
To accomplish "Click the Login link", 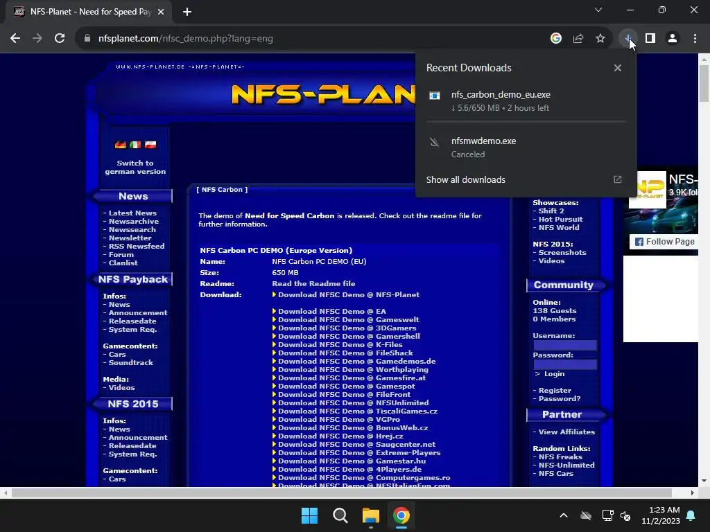I will [x=554, y=373].
